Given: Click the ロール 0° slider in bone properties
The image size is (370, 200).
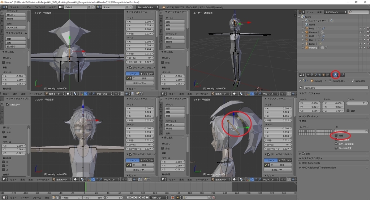Looking at the screenshot, I should pyautogui.click(x=357, y=103).
